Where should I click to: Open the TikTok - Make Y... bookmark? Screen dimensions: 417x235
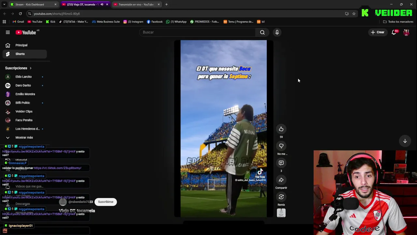pyautogui.click(x=73, y=22)
